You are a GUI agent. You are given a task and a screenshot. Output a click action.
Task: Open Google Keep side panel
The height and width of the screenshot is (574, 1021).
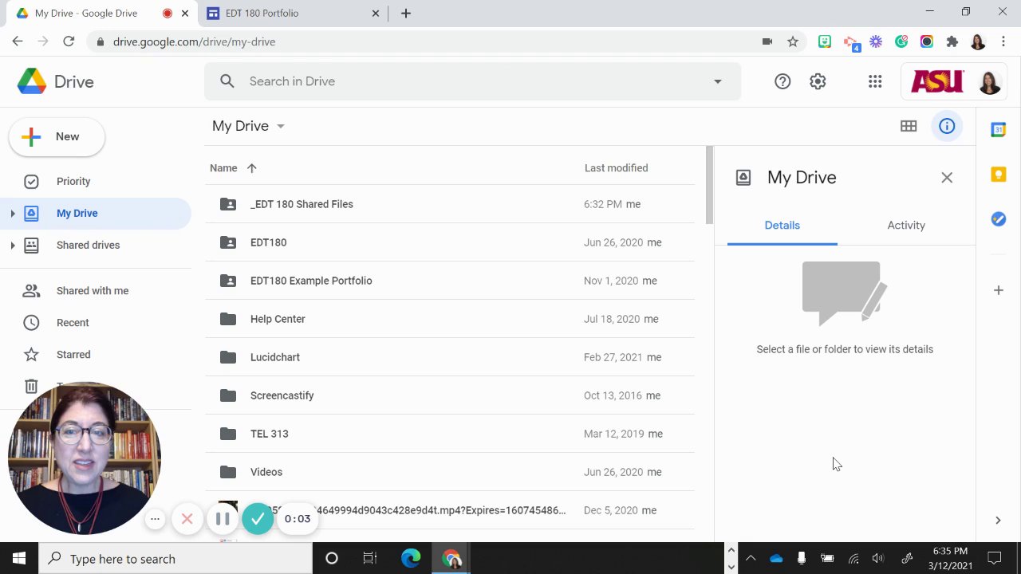[999, 174]
